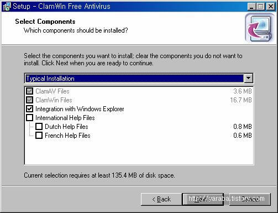278x213 pixels.
Task: Click the 0.6 MB size value
Action: tap(243, 136)
